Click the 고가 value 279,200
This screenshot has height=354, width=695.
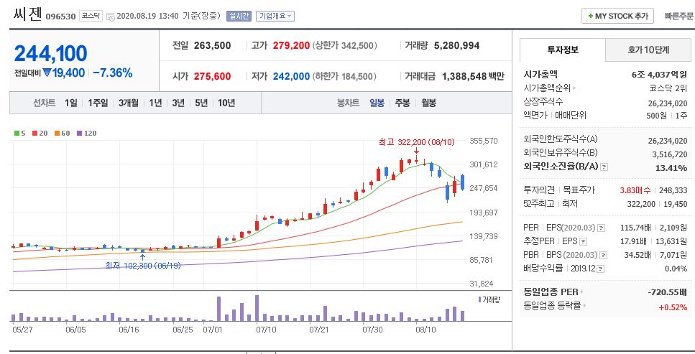[291, 45]
